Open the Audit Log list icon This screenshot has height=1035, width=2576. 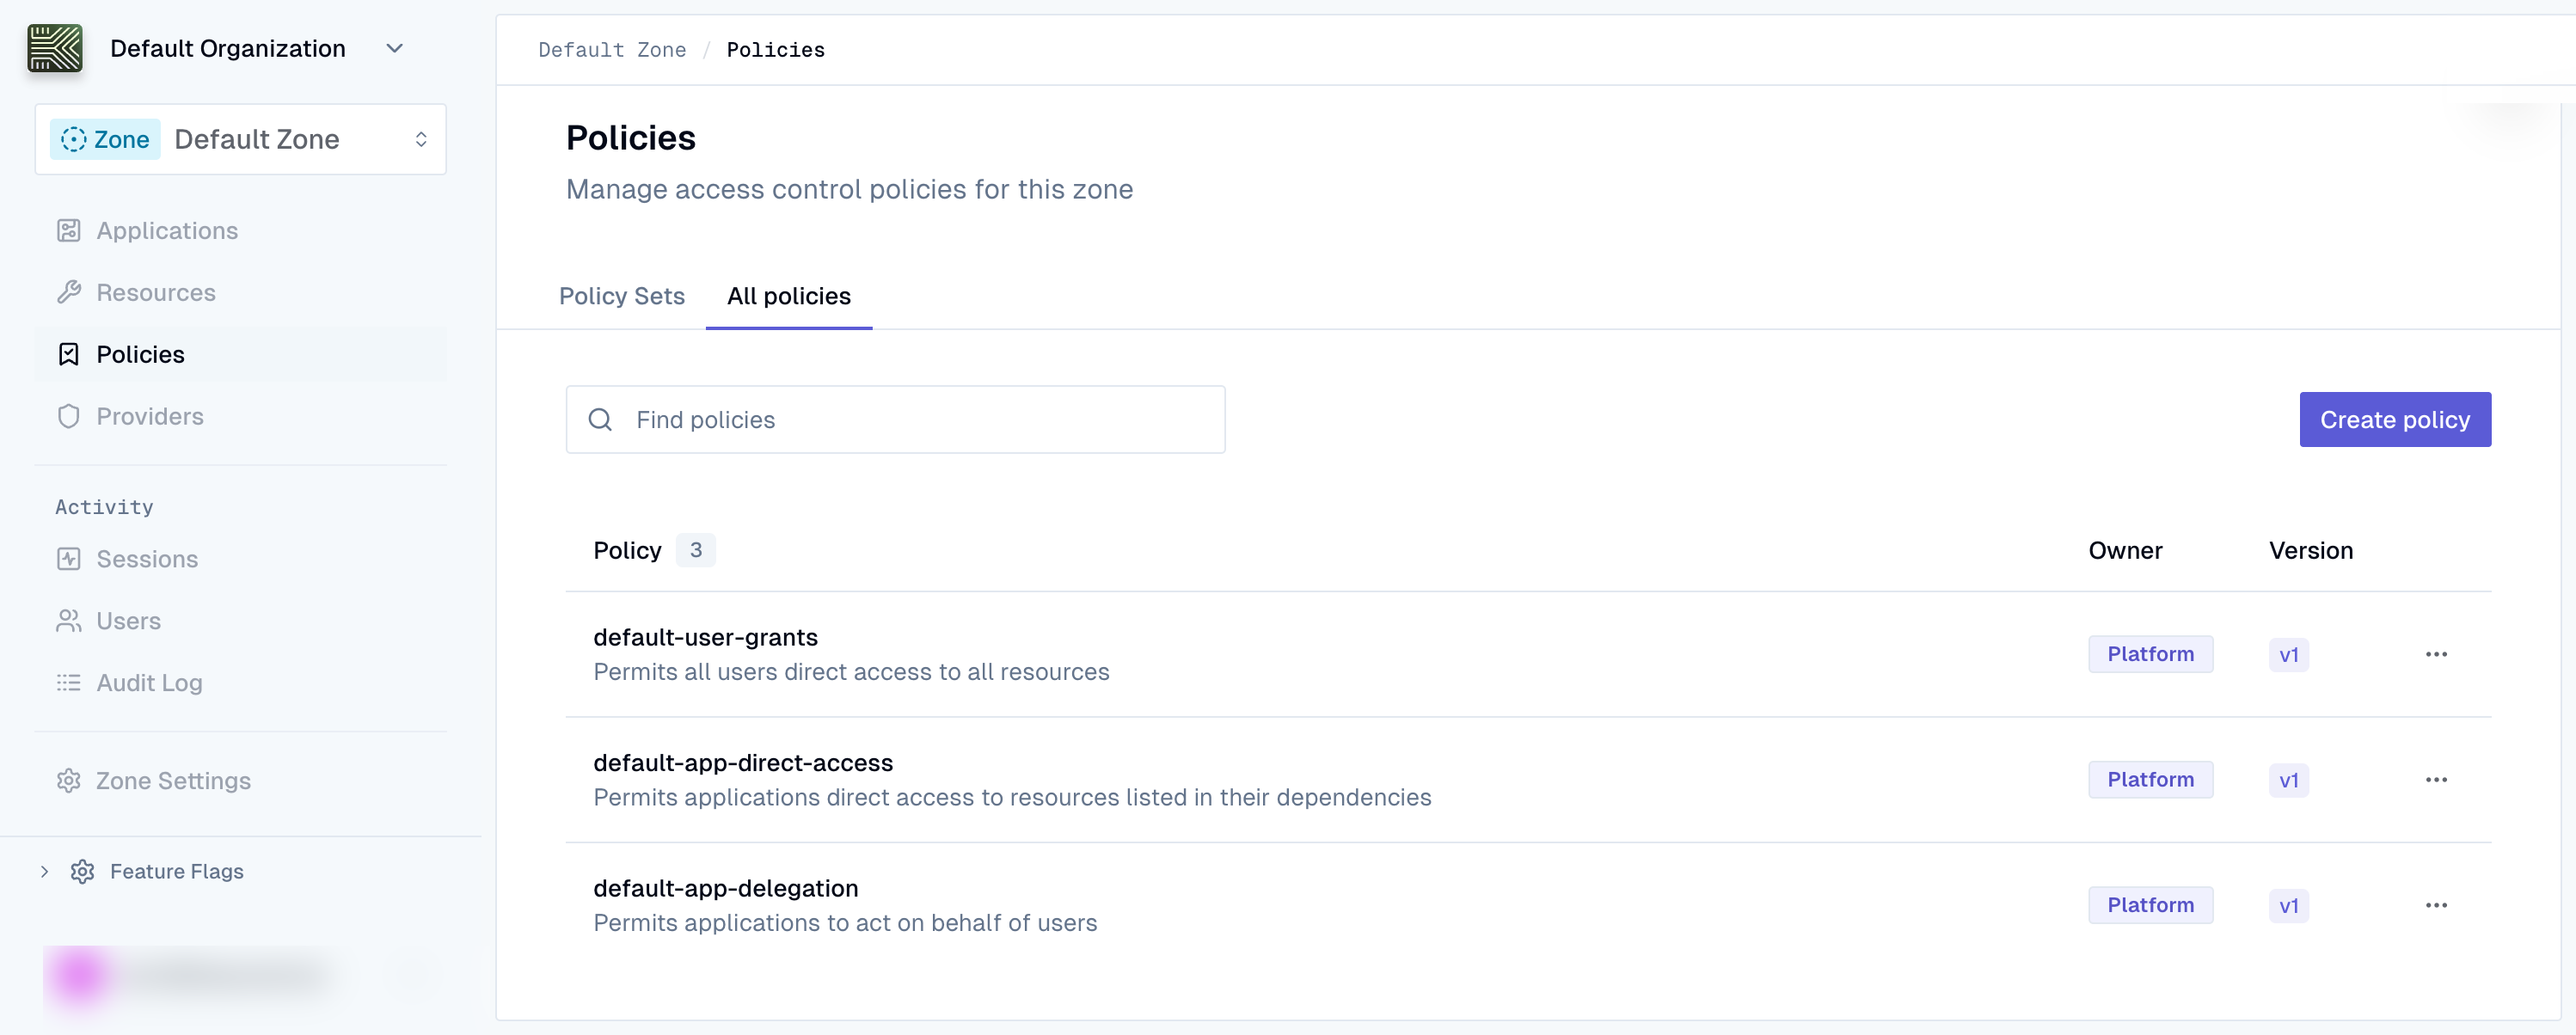click(68, 682)
